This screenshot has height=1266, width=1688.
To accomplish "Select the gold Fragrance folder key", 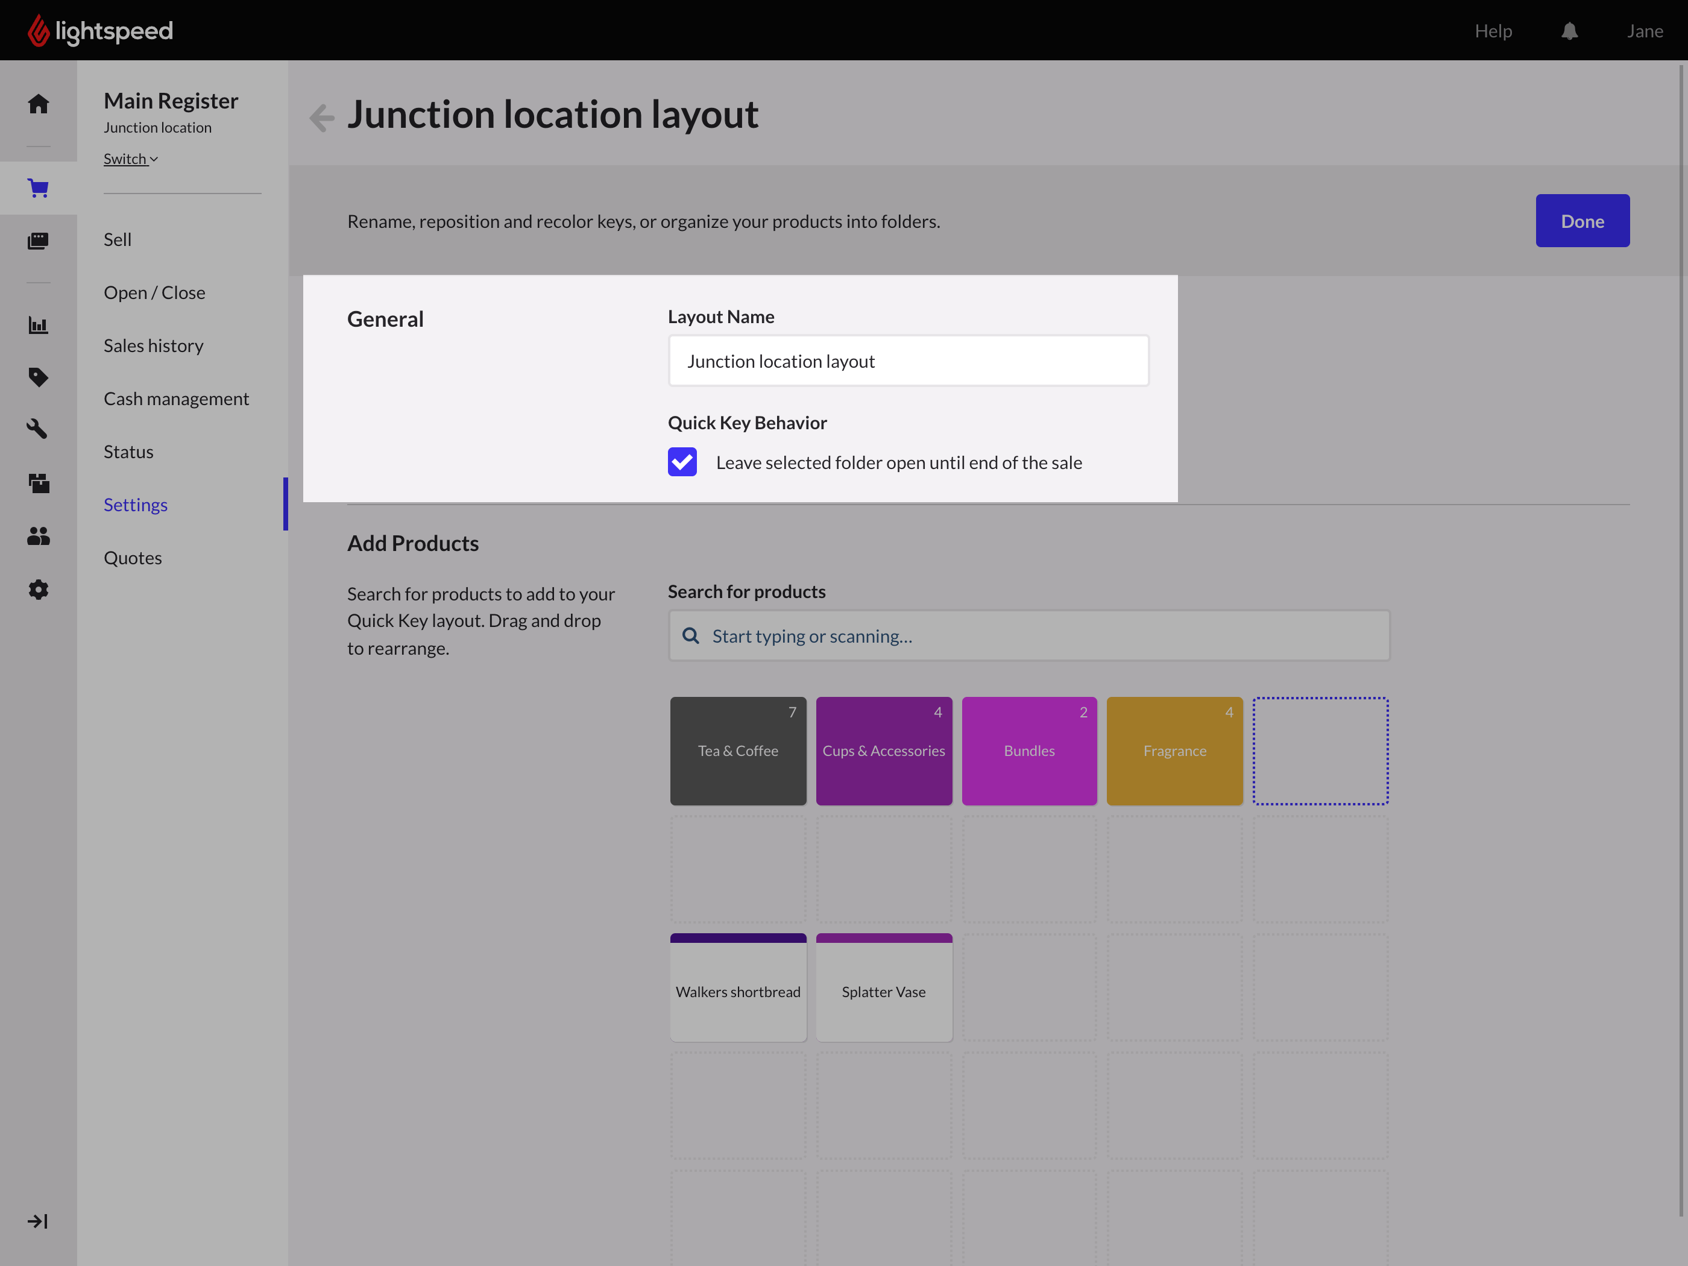I will point(1174,751).
